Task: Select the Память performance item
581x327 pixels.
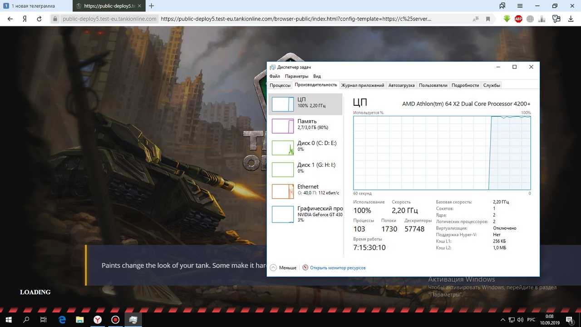Action: (305, 126)
